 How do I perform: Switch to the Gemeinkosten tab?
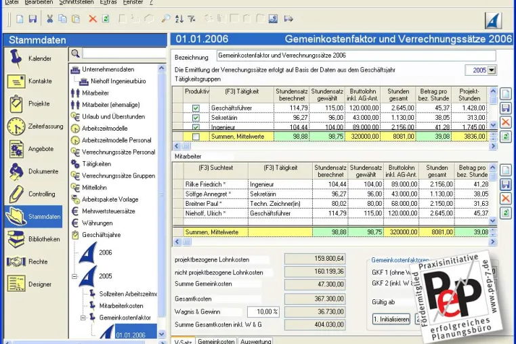tap(216, 341)
